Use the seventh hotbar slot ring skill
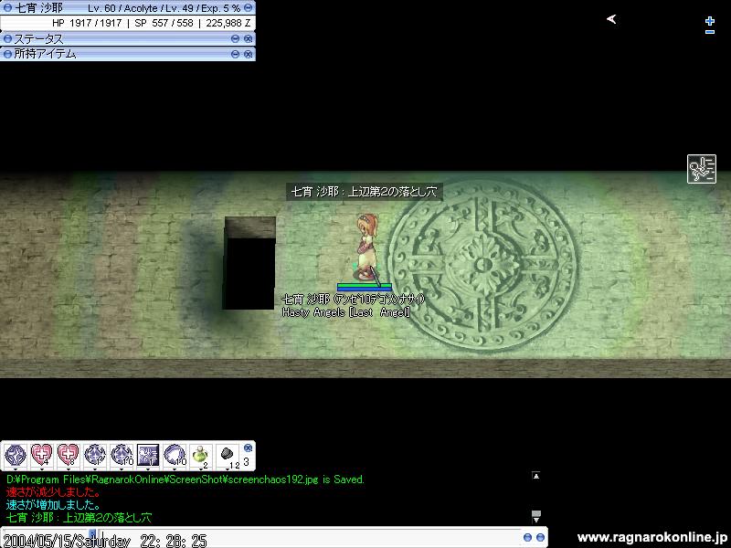731x548 pixels. click(x=175, y=454)
